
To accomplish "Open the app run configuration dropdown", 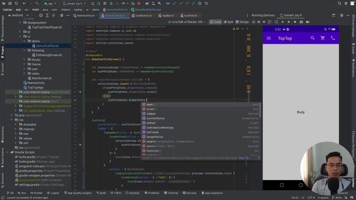I will coord(51,3).
